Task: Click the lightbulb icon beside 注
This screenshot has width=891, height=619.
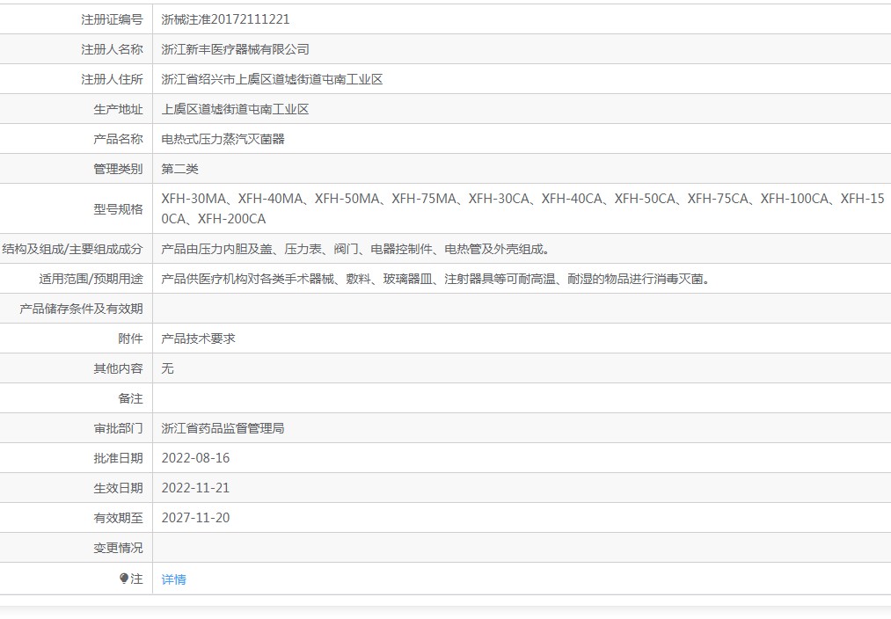Action: (x=124, y=578)
